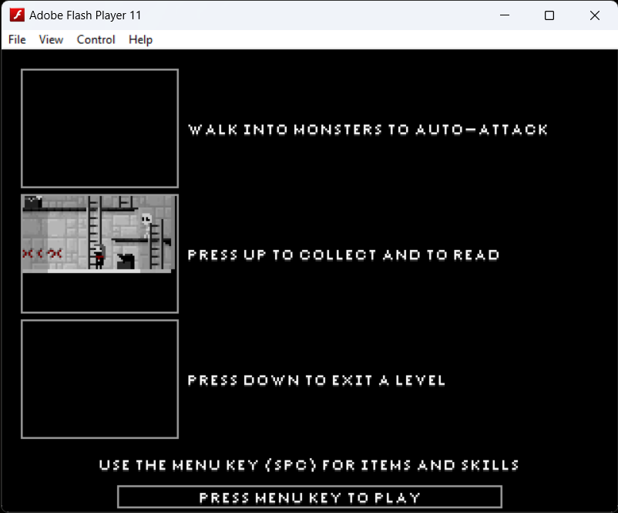Open the Control menu
This screenshot has height=513, width=618.
(x=96, y=39)
